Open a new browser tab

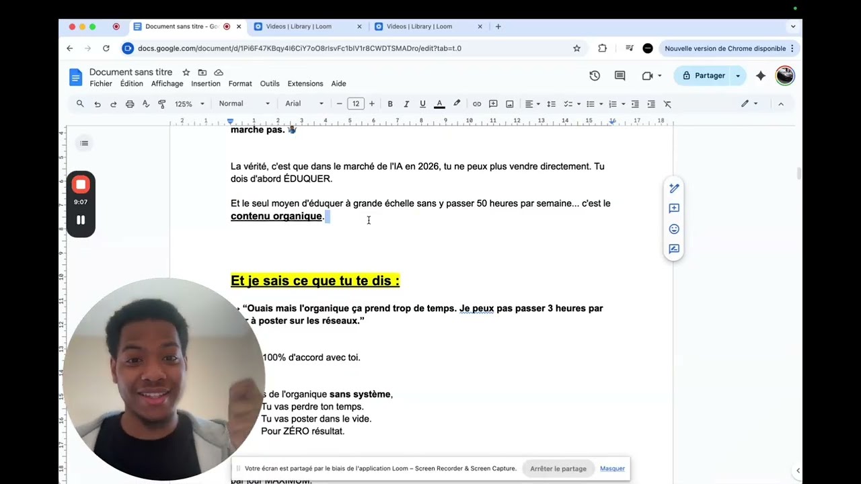498,26
